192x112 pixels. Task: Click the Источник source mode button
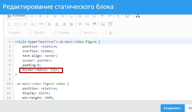[x=16, y=16]
